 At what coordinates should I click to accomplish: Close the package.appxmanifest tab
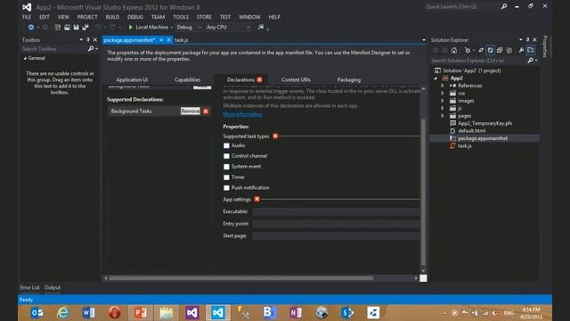[x=168, y=40]
